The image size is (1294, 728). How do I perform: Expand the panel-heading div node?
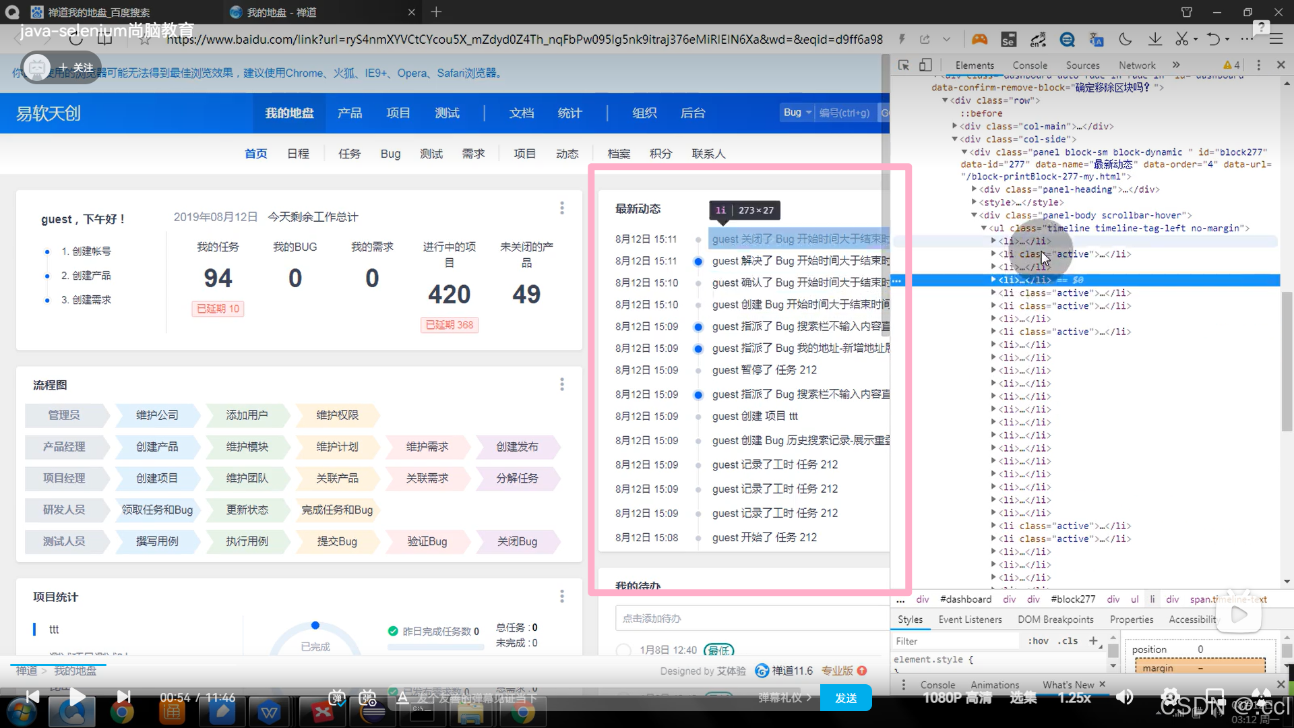(974, 189)
